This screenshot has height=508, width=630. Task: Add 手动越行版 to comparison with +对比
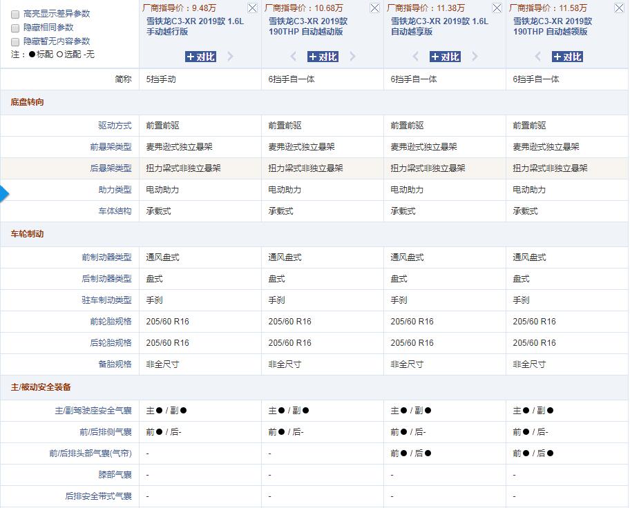tap(200, 57)
